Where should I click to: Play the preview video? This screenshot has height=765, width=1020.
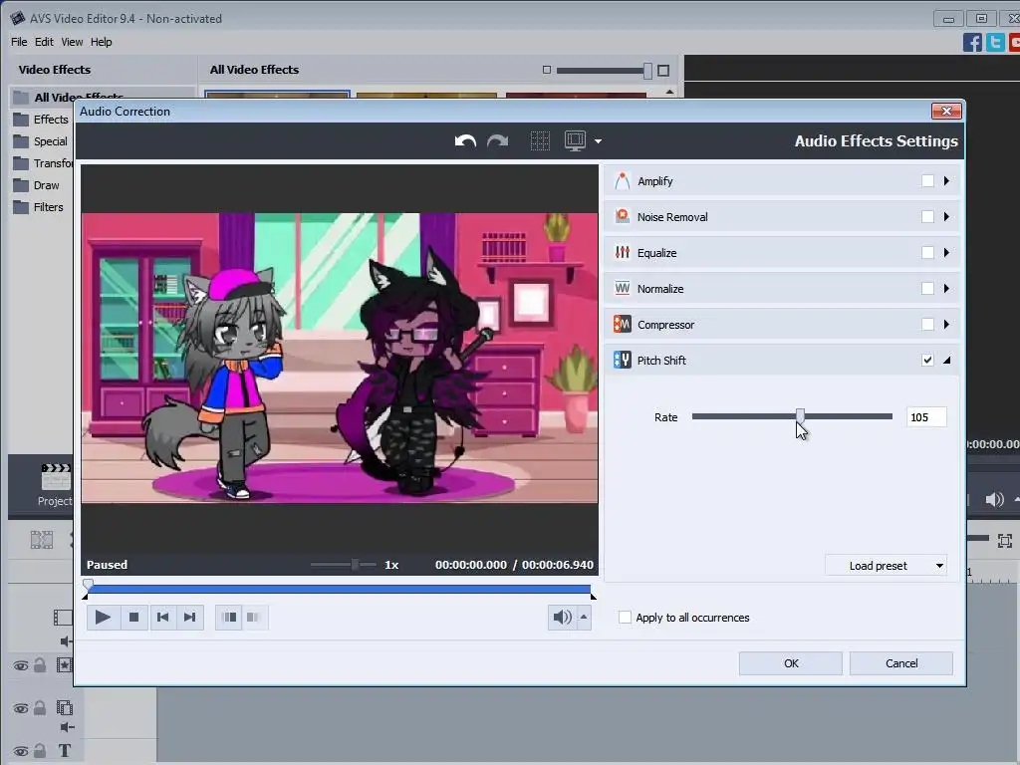tap(103, 618)
